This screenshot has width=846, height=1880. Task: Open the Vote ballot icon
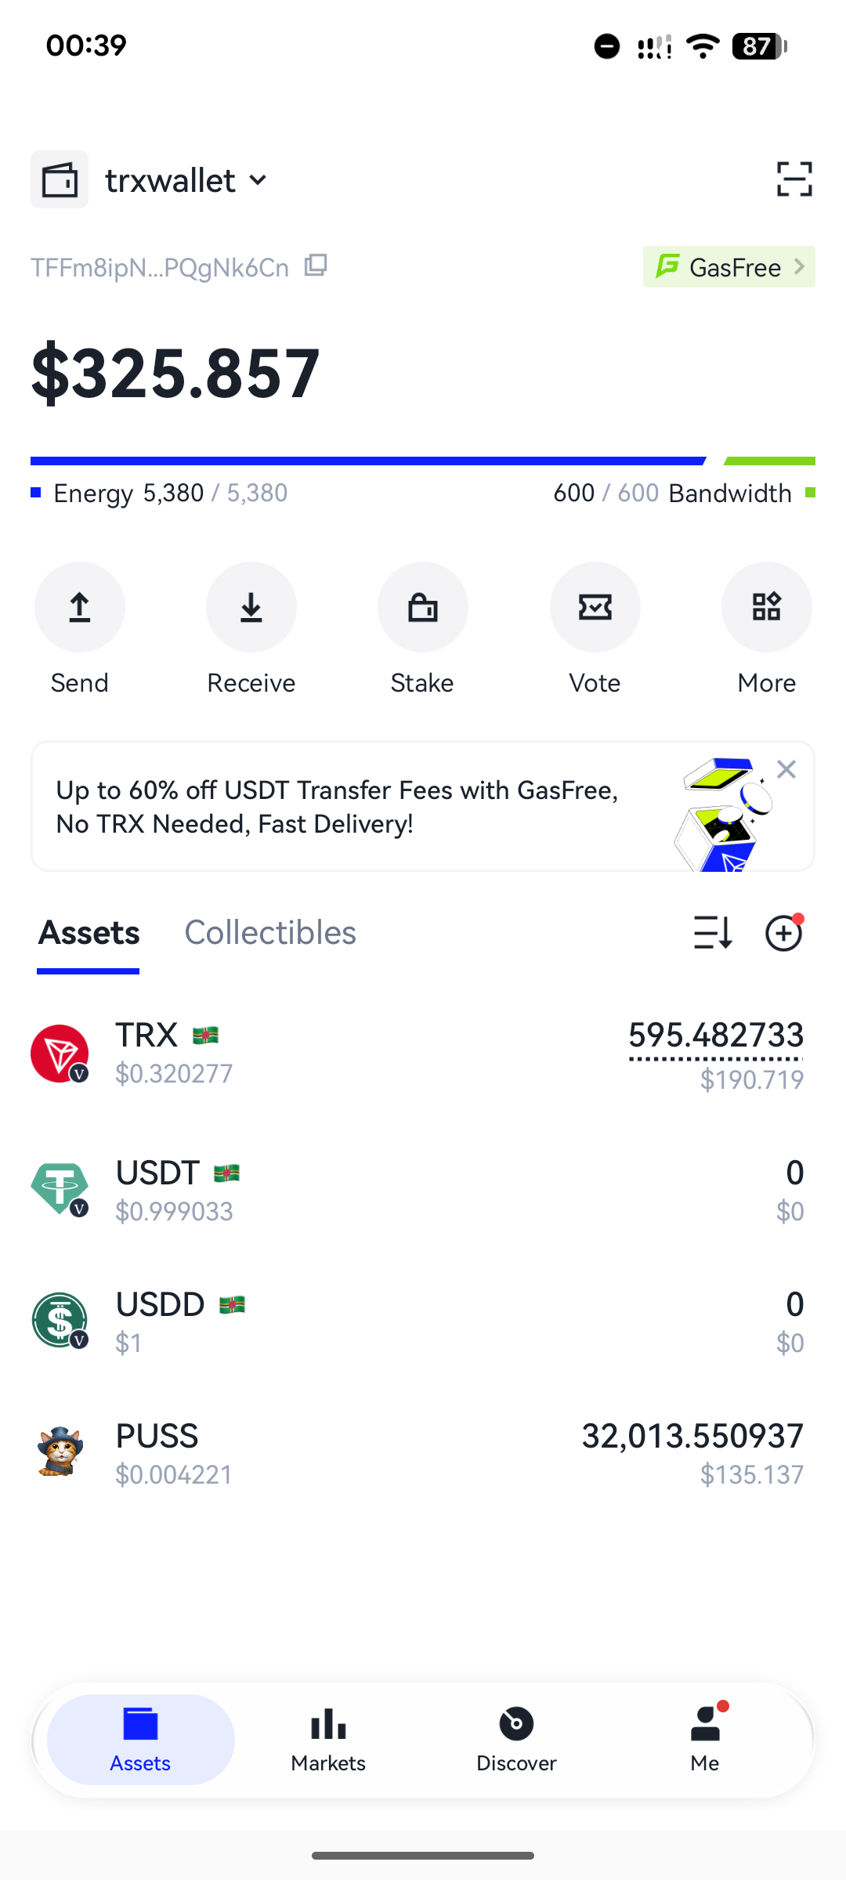(595, 607)
